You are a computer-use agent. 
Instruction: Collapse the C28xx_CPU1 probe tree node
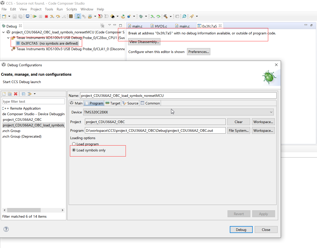8,38
